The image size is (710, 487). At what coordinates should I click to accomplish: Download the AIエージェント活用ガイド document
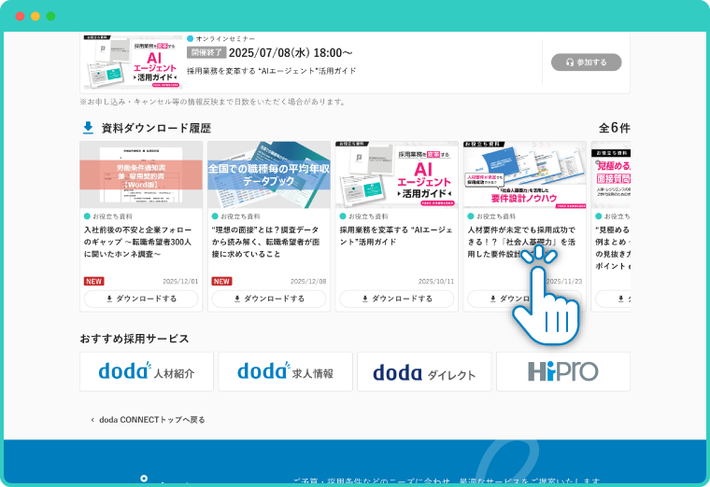396,299
